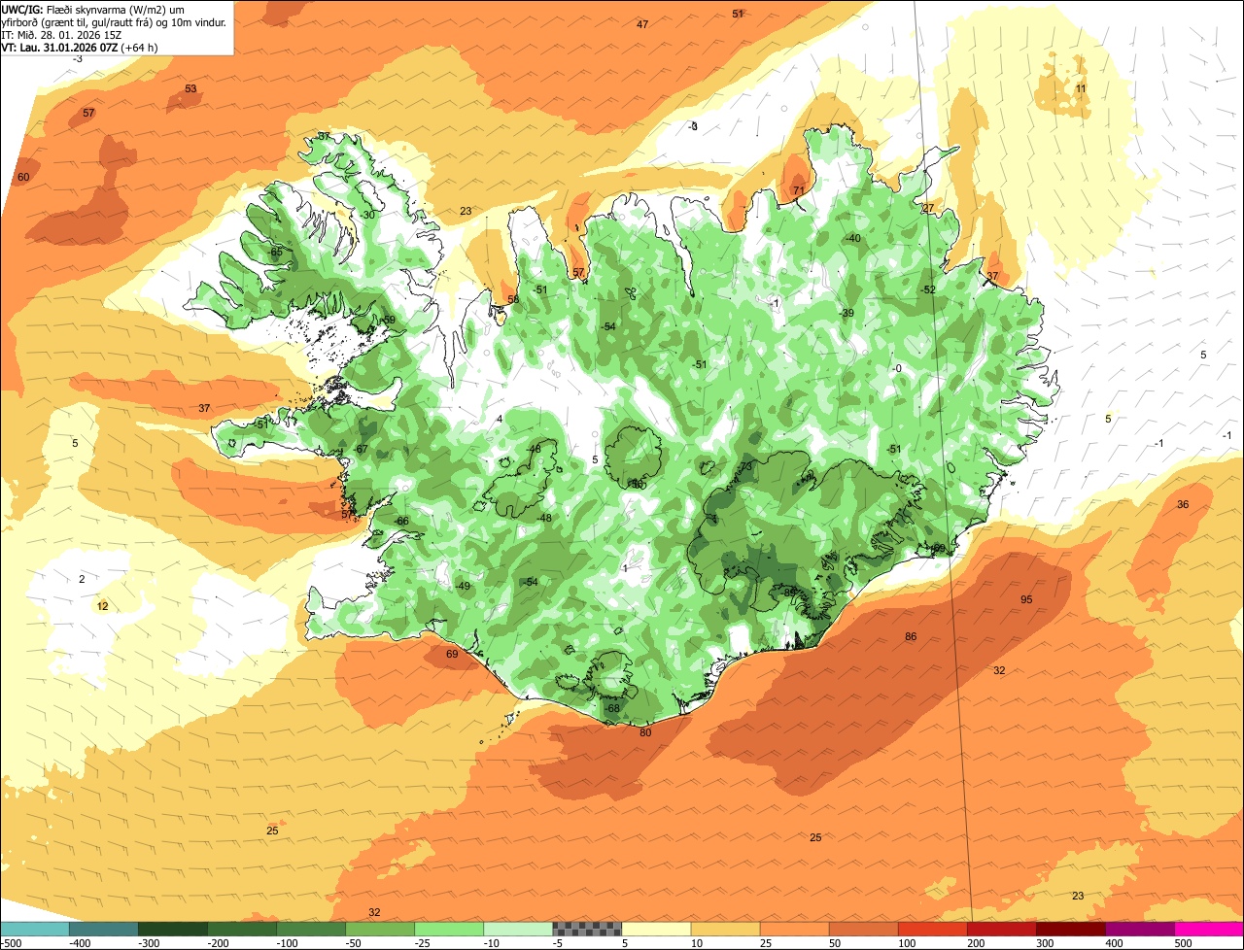Click the map value '-52'
Screen dimensions: 1244x950
(x=928, y=289)
